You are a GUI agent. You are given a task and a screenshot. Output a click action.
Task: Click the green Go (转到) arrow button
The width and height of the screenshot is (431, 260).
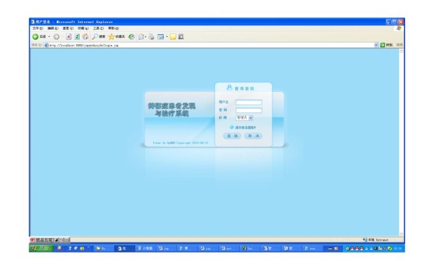[x=386, y=45]
